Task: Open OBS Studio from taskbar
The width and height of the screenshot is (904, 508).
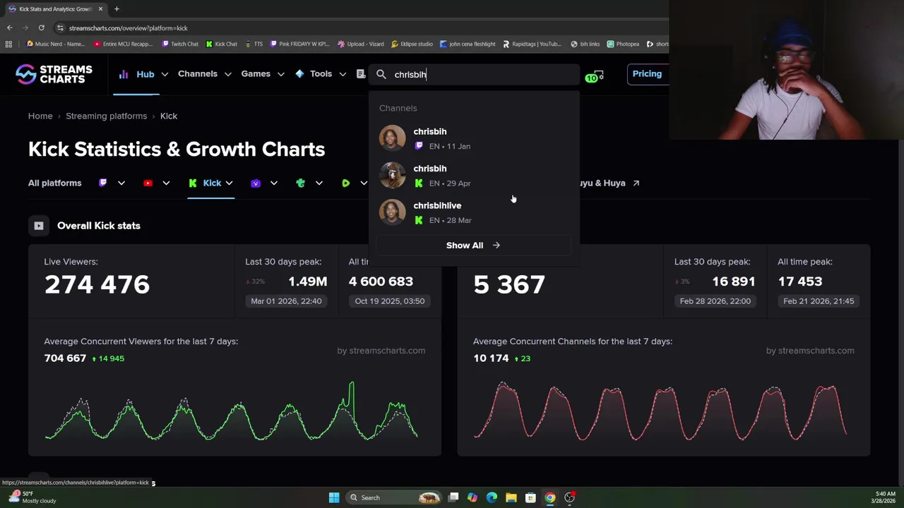Action: (569, 497)
